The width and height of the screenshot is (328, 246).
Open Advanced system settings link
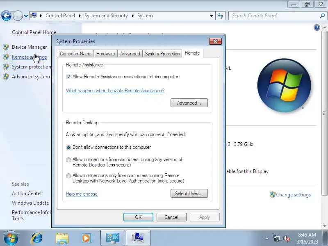31,77
